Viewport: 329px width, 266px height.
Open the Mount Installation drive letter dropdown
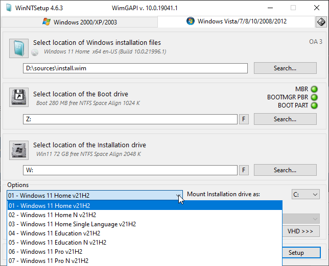306,195
